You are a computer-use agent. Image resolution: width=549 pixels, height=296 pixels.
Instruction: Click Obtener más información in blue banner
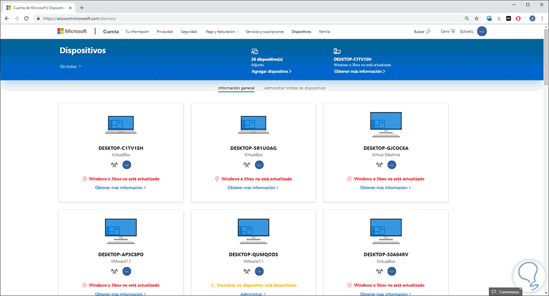360,71
